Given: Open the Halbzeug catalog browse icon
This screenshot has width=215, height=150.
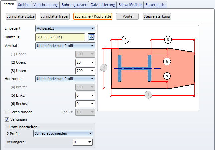Looking at the screenshot, I should (91, 37).
